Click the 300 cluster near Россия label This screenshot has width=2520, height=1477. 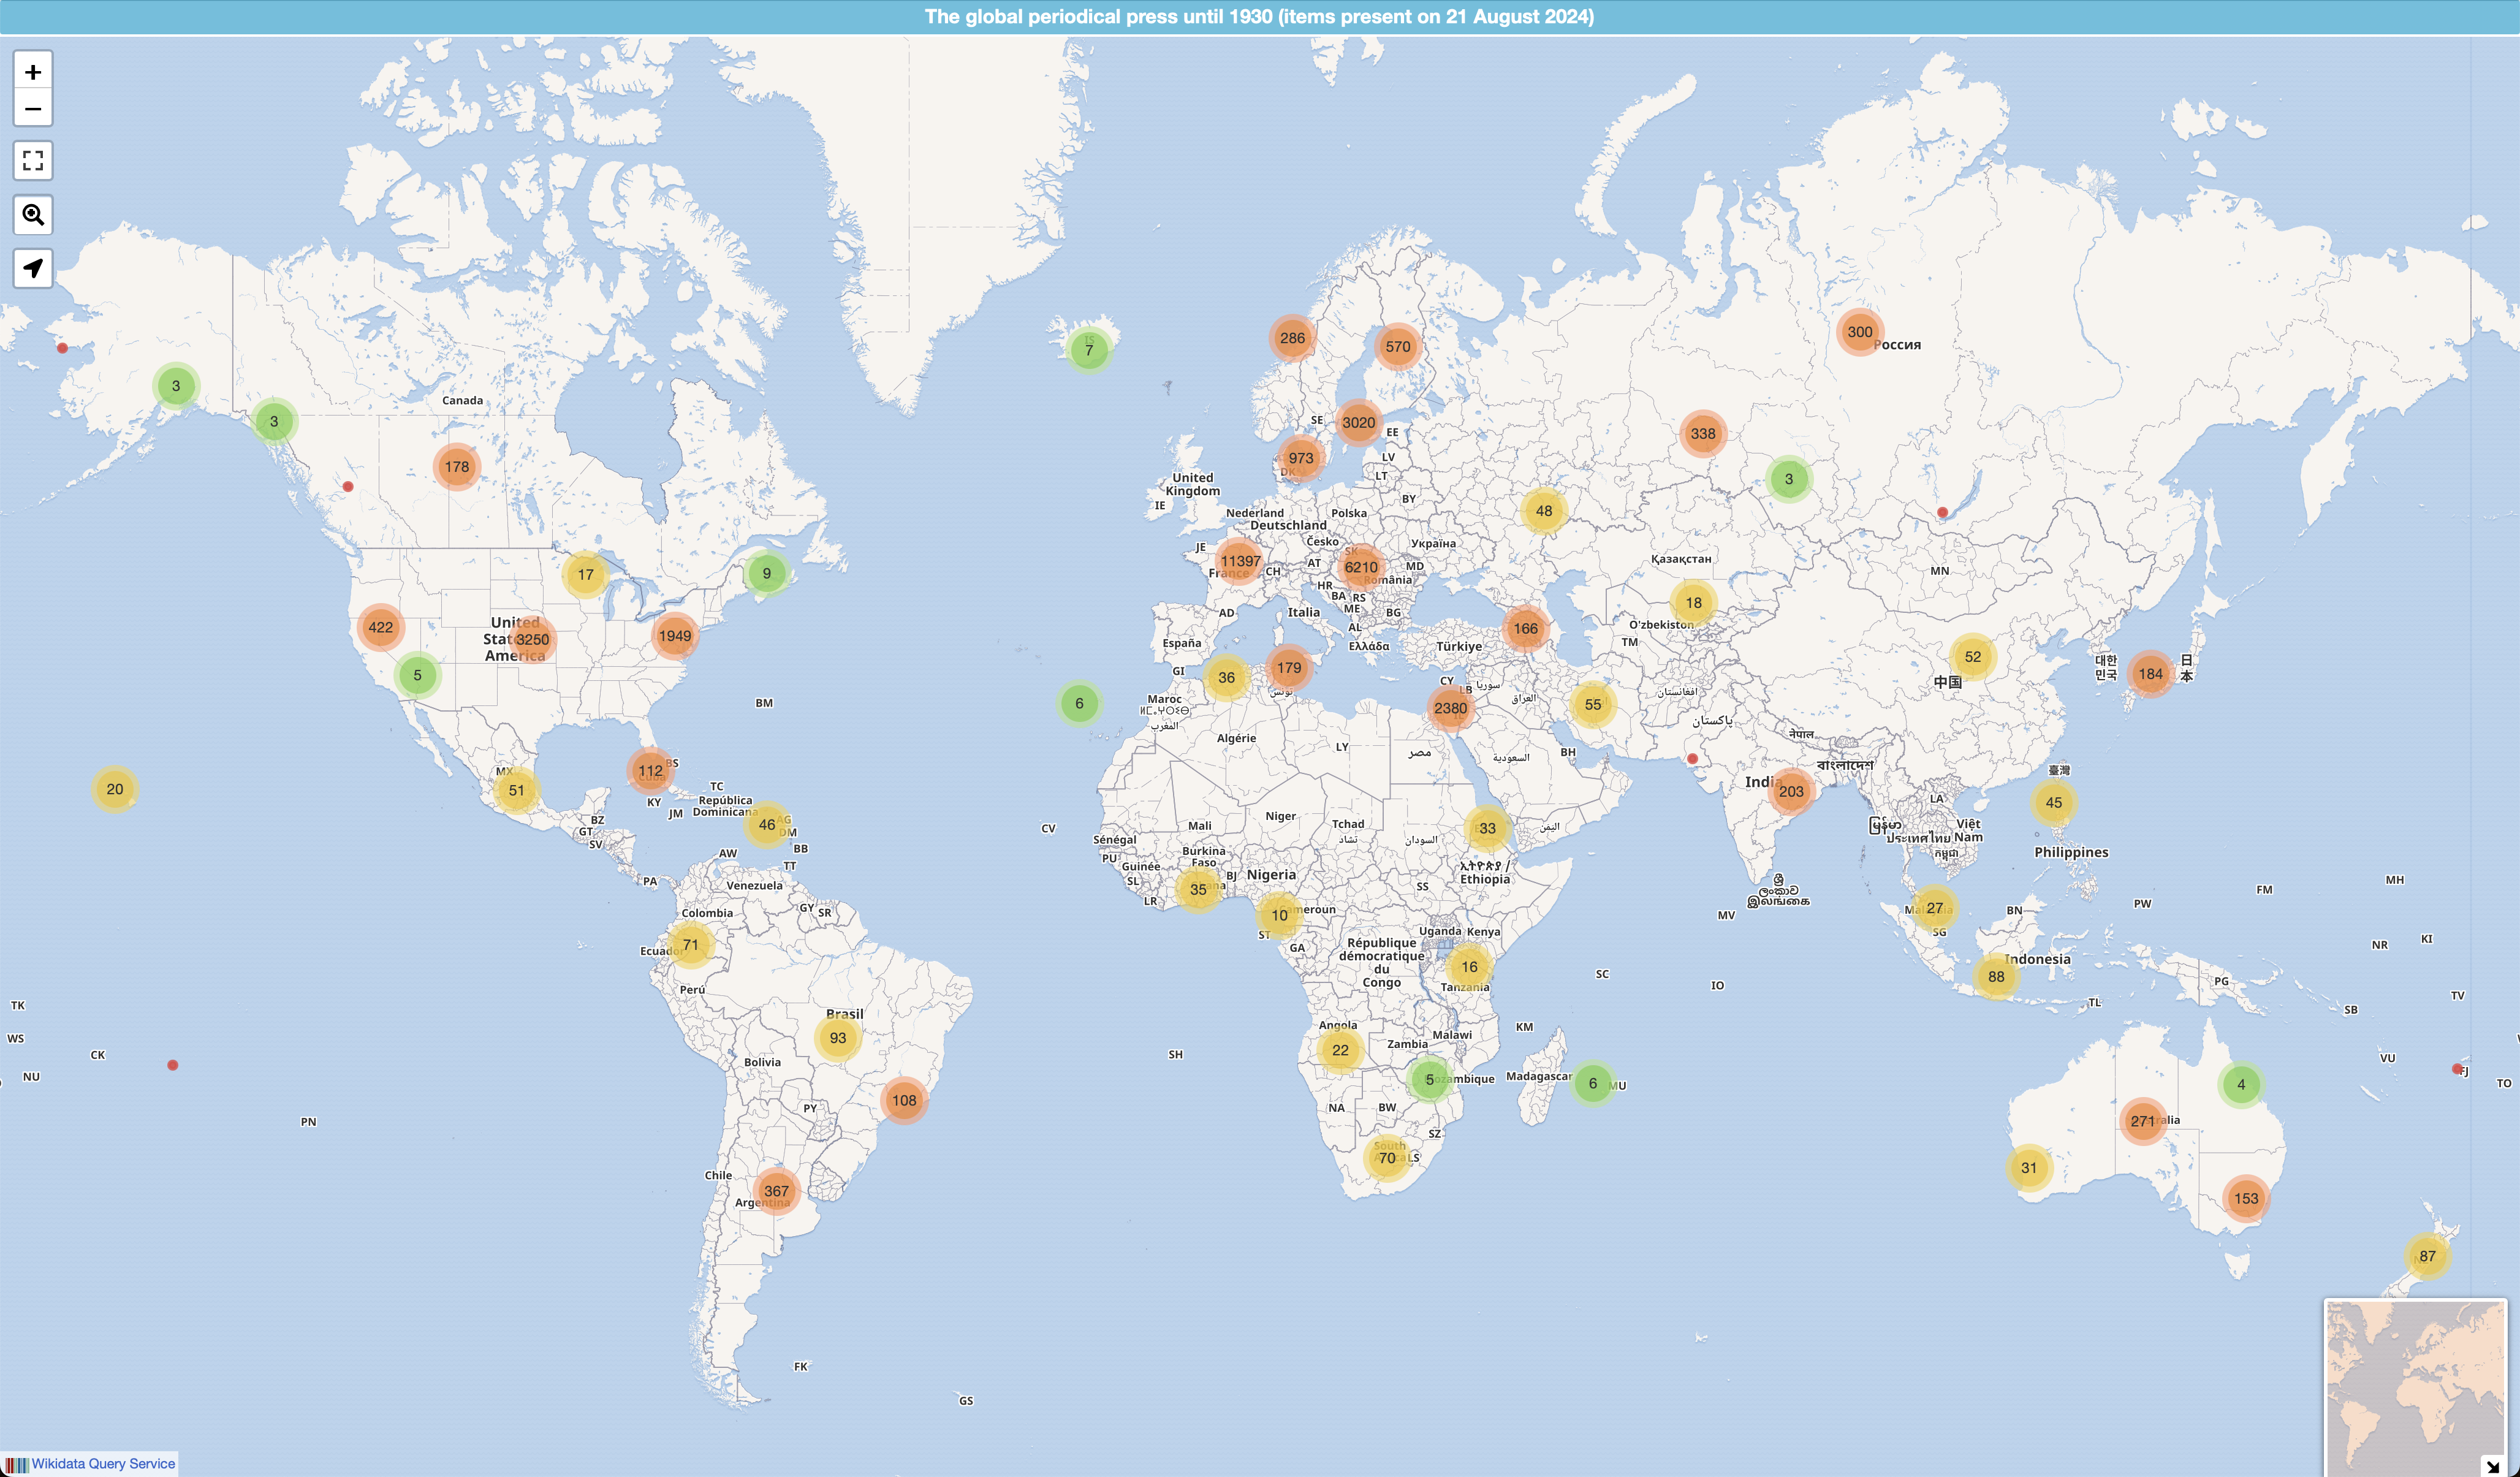pos(1860,332)
